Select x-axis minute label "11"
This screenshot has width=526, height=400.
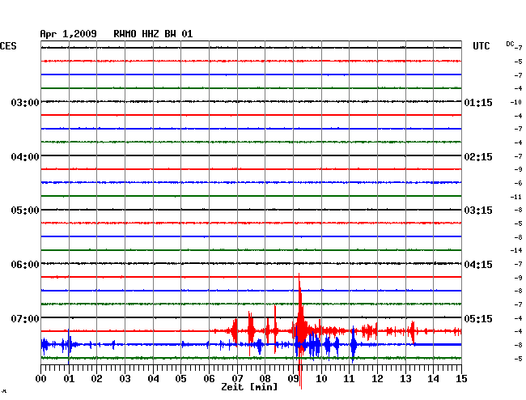click(350, 379)
